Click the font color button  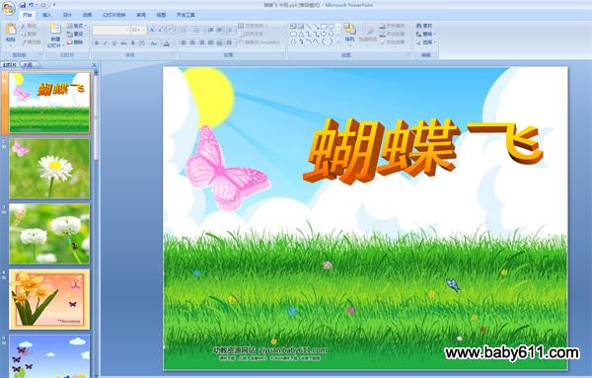[167, 43]
